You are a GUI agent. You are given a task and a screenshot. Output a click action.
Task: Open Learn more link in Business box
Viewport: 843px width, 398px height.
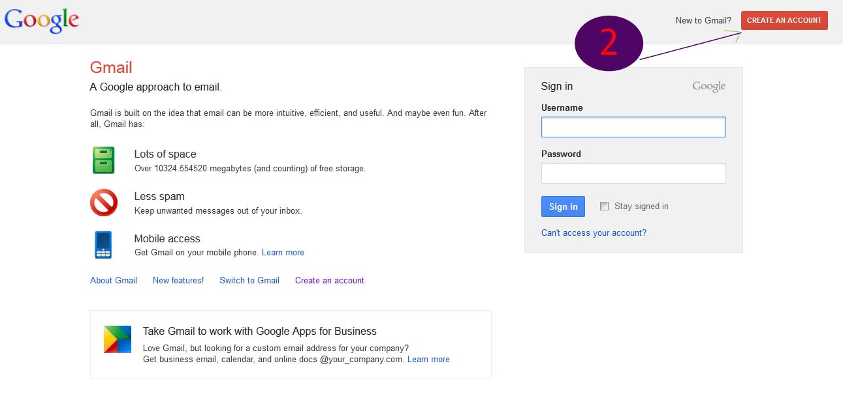click(x=428, y=359)
